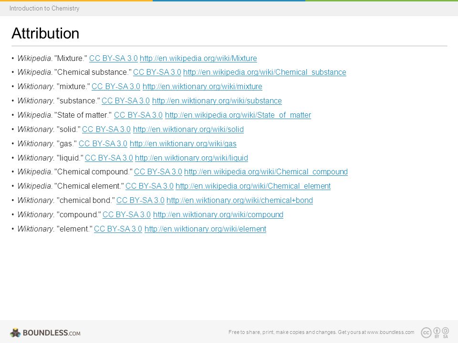This screenshot has height=343, width=458.
Task: Click the Introduction to Chemistry header text
Action: (x=44, y=8)
